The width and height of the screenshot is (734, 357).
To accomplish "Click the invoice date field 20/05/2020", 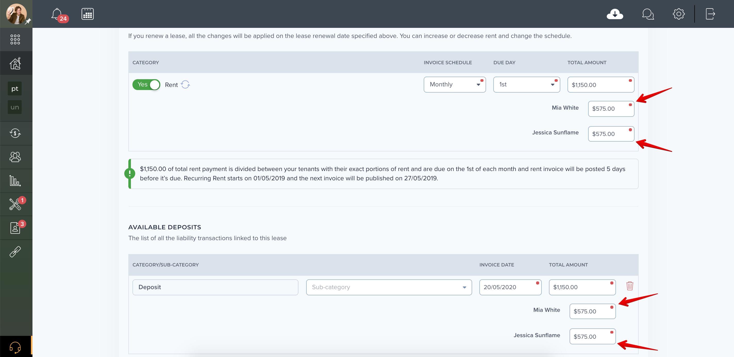I will [x=510, y=287].
